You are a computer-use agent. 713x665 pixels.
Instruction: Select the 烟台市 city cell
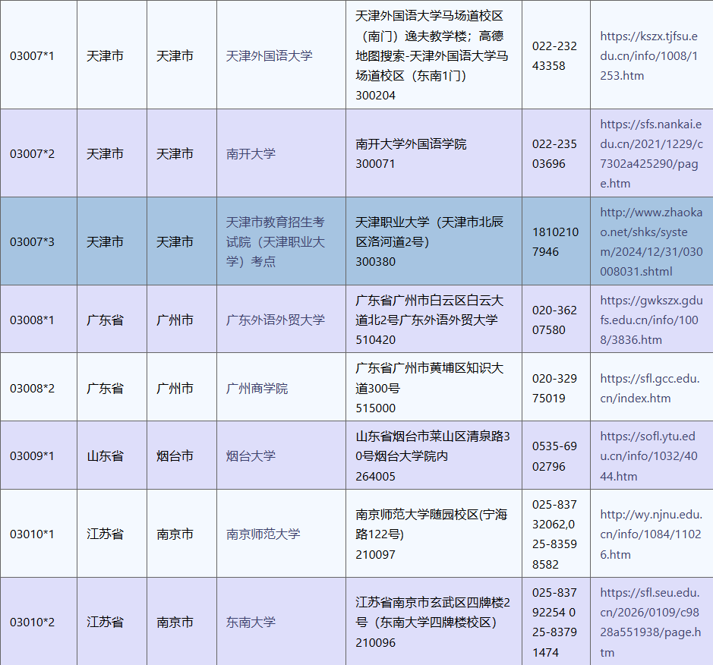(x=175, y=455)
